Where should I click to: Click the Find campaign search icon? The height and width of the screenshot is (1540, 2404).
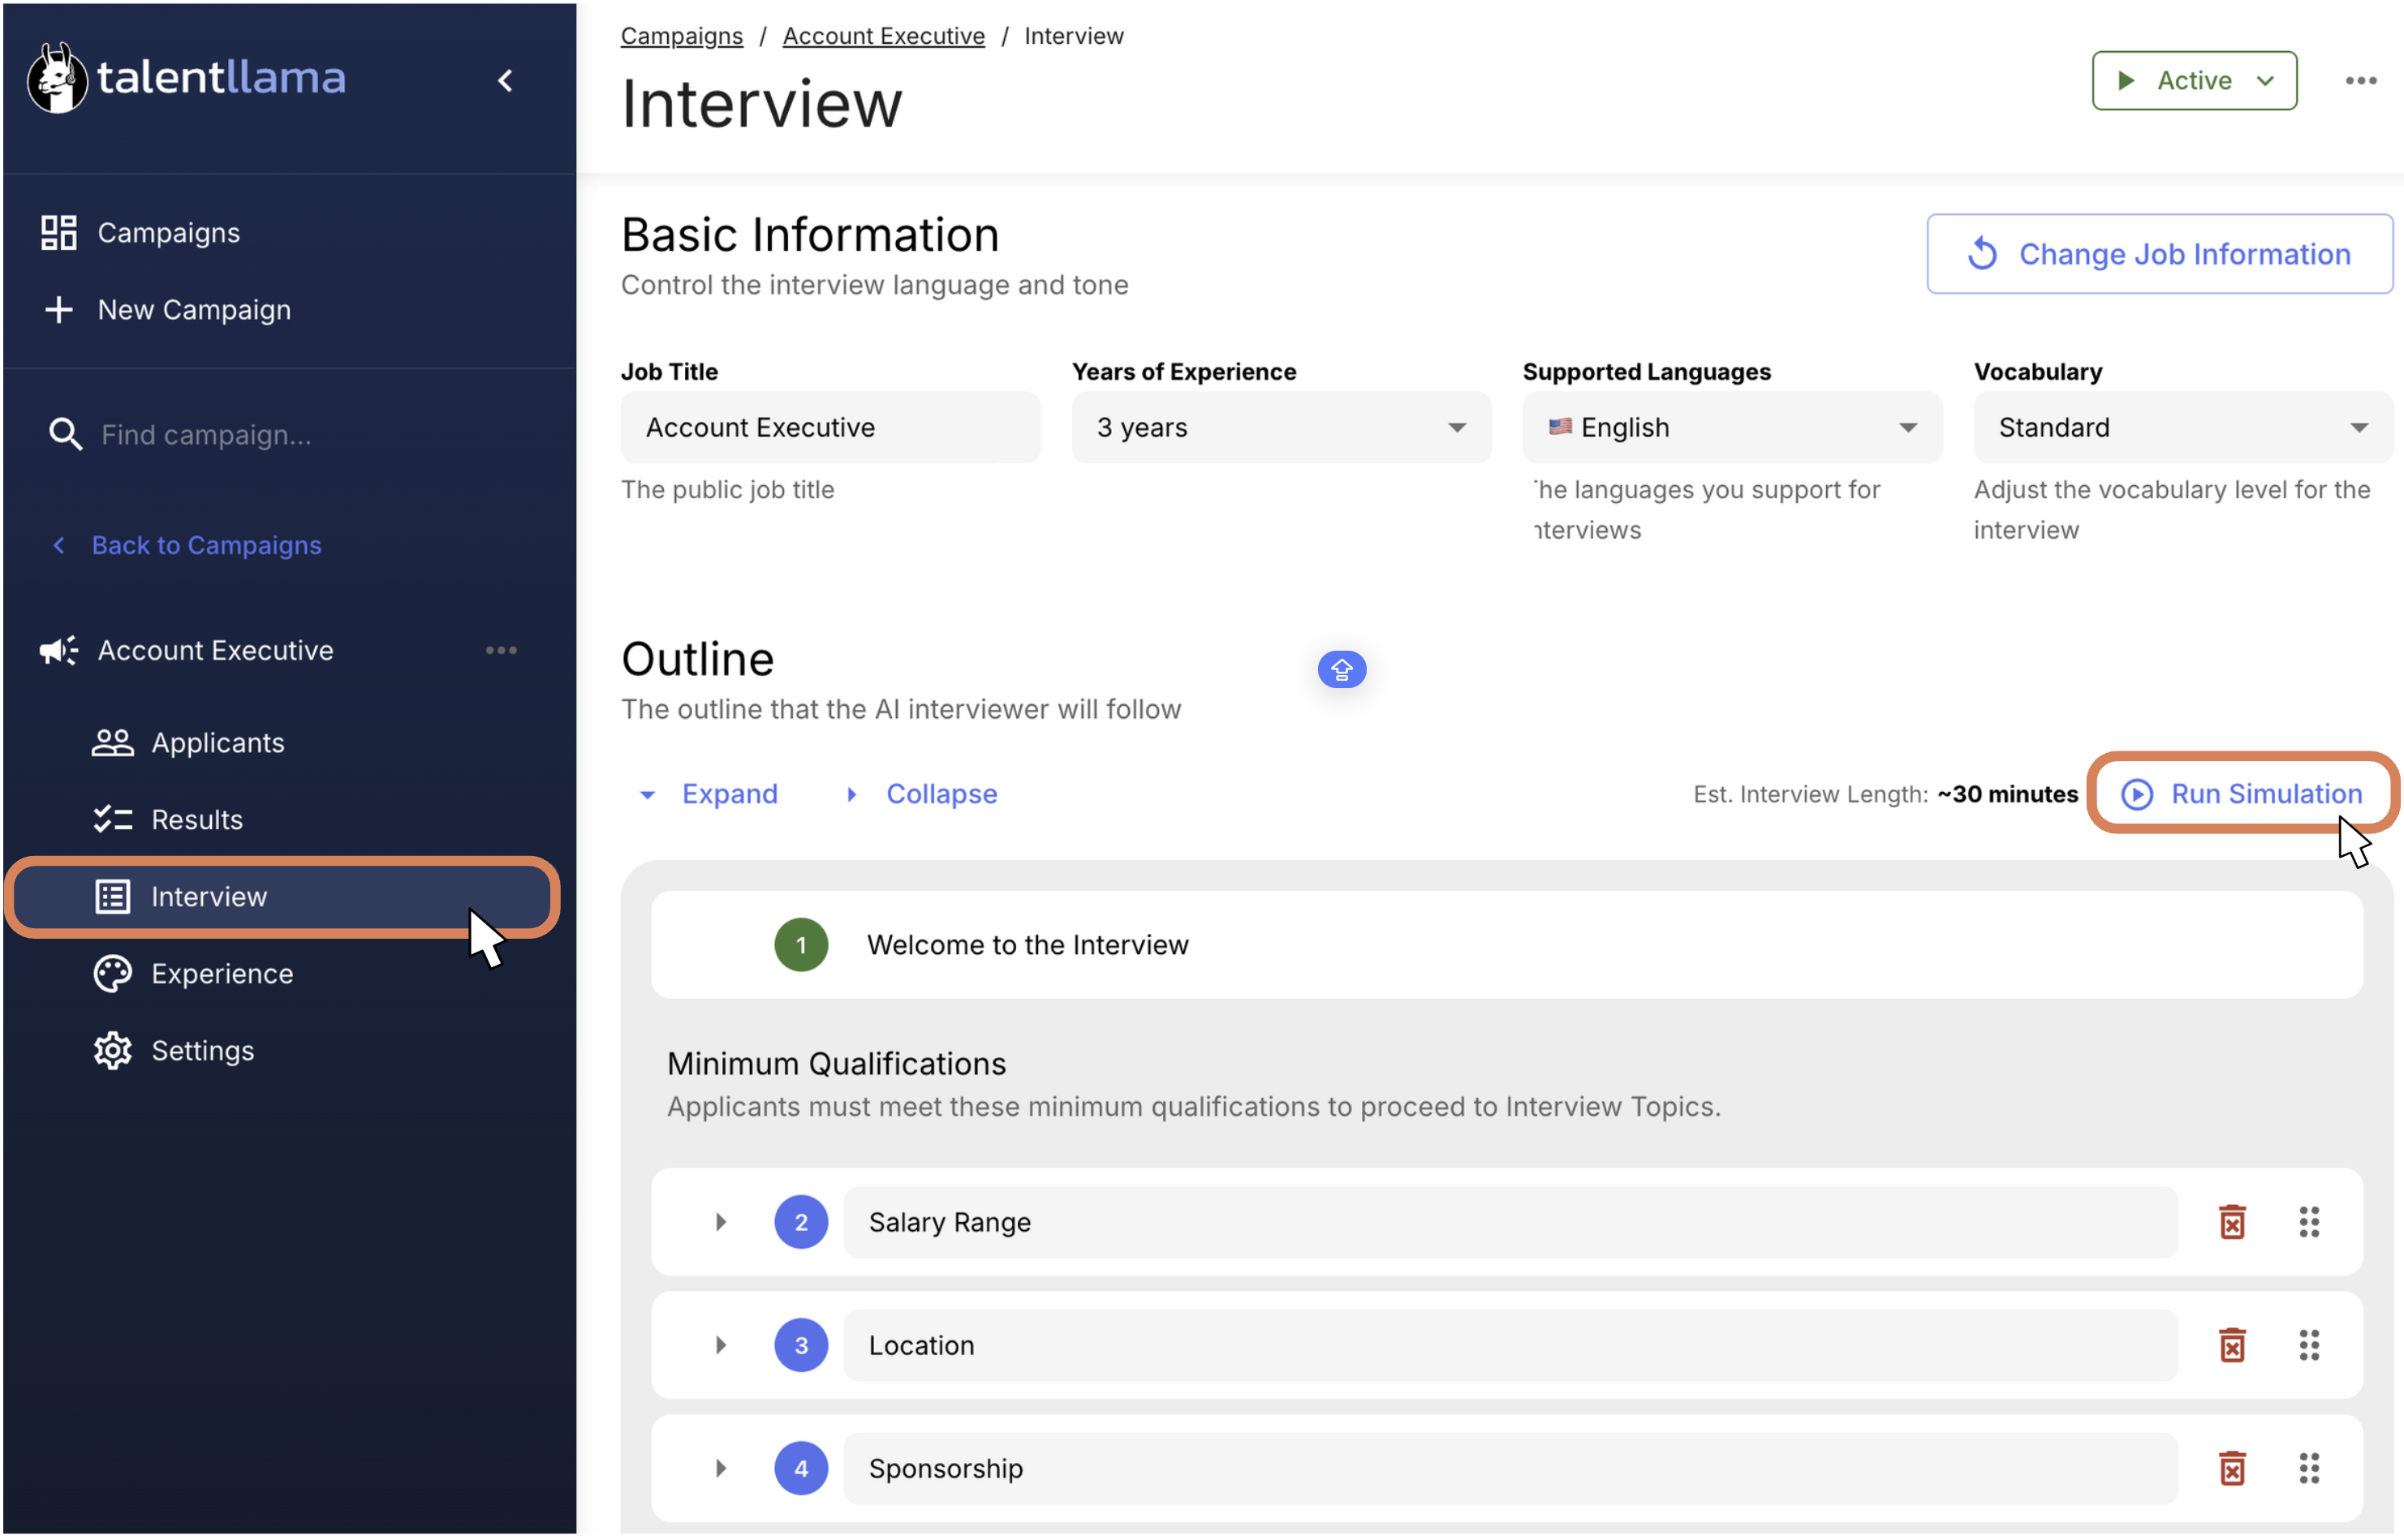tap(65, 434)
